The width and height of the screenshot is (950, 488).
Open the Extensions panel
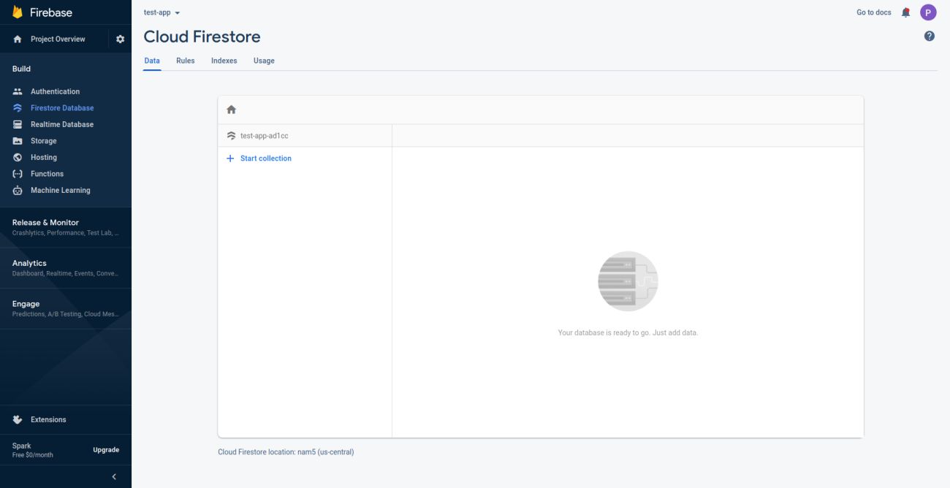coord(48,419)
